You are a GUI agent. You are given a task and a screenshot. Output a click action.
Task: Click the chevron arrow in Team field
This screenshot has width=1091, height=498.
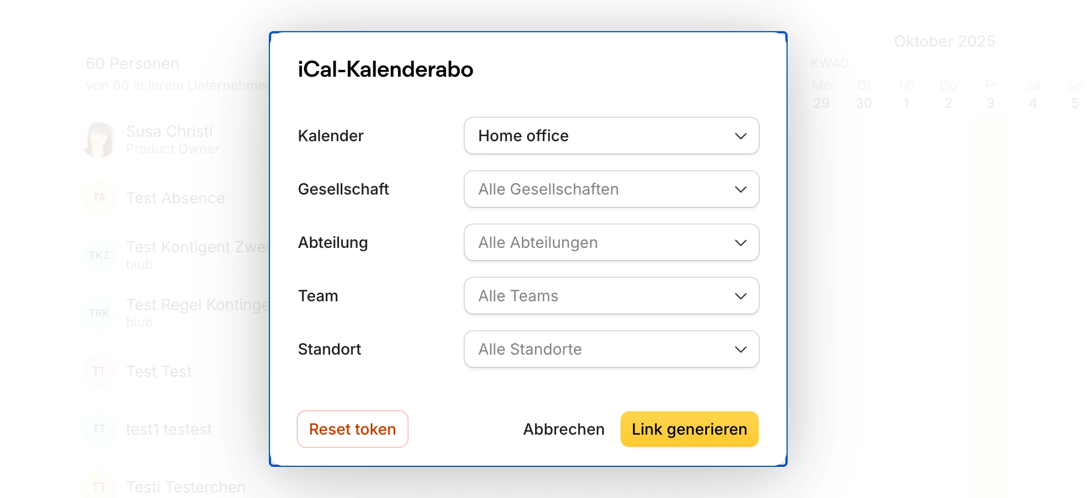tap(740, 296)
